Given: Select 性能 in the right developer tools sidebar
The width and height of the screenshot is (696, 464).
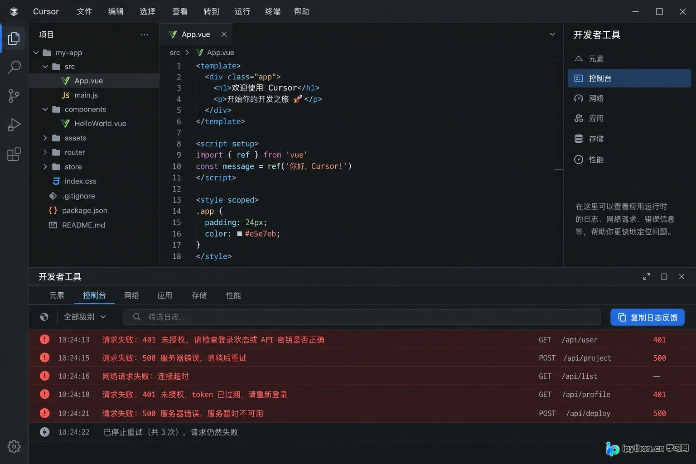Looking at the screenshot, I should coord(629,159).
